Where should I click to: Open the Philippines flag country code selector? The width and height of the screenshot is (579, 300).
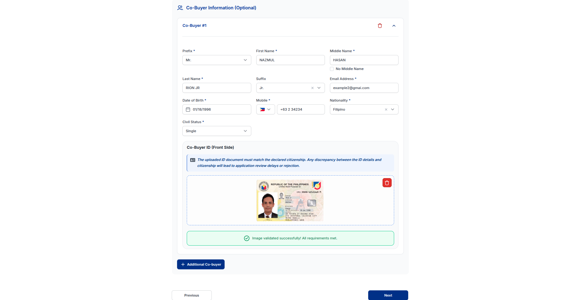[x=266, y=109]
